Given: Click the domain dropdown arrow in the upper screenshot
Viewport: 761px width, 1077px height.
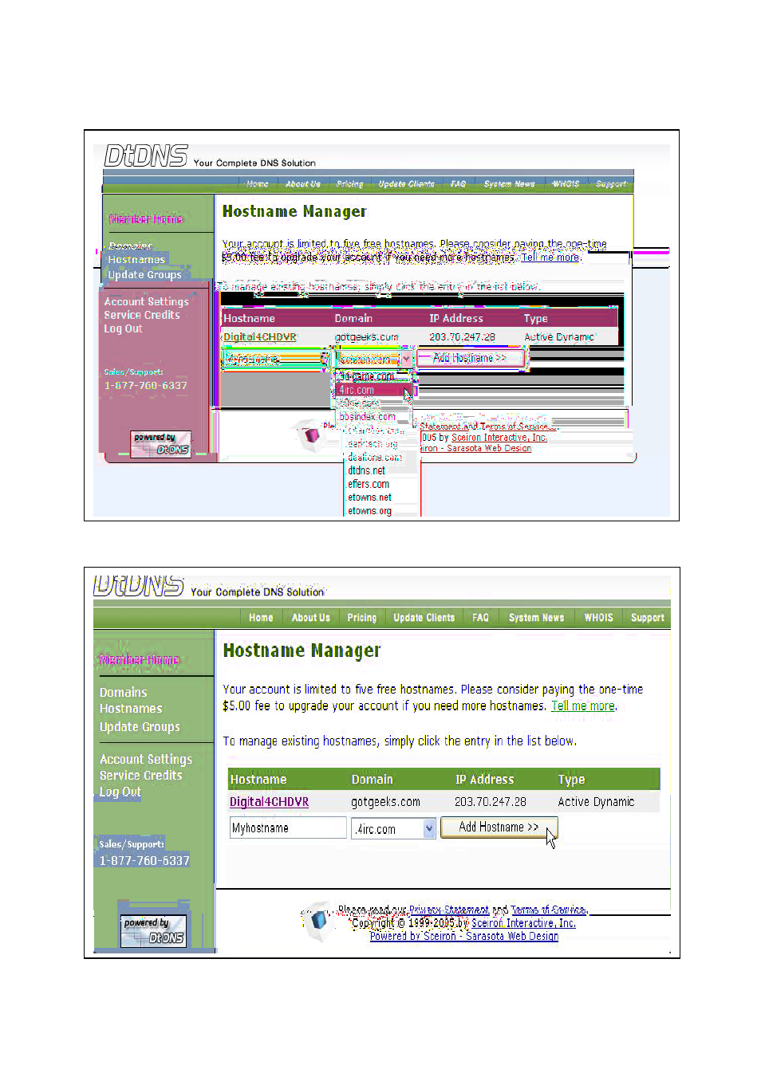Looking at the screenshot, I should pyautogui.click(x=407, y=360).
